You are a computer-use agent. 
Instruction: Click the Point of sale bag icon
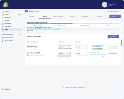[x=3, y=41]
